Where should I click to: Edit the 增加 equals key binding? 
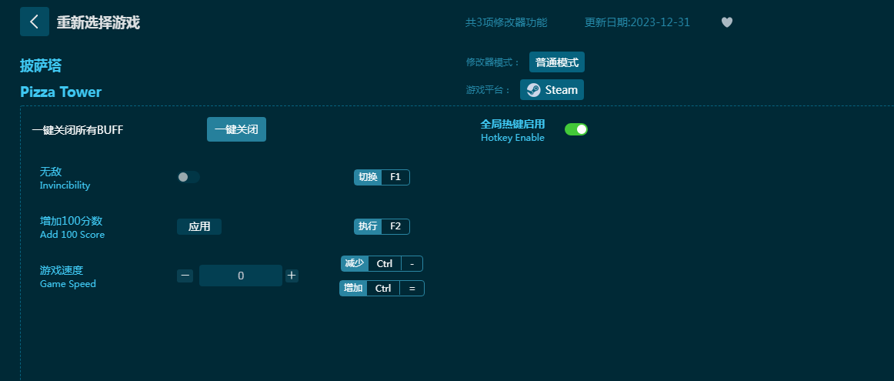pos(412,288)
